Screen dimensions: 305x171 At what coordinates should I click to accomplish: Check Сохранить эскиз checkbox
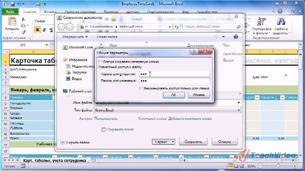point(103,130)
